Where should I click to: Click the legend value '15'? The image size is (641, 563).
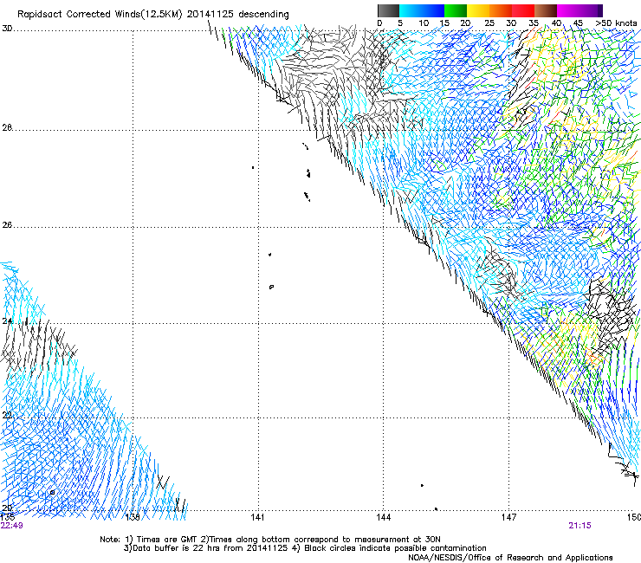pyautogui.click(x=444, y=23)
